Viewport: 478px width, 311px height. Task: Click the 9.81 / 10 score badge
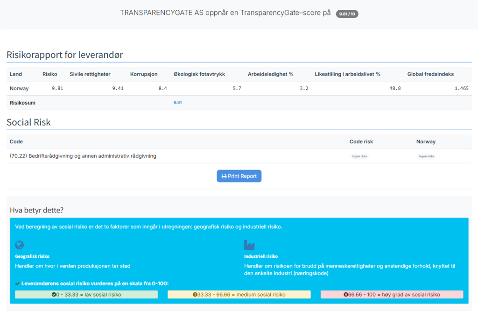[x=347, y=14]
